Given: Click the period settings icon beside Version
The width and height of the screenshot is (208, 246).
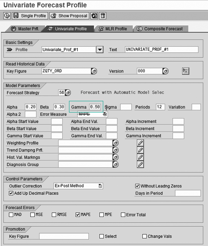Looking at the screenshot, I should tap(185, 71).
